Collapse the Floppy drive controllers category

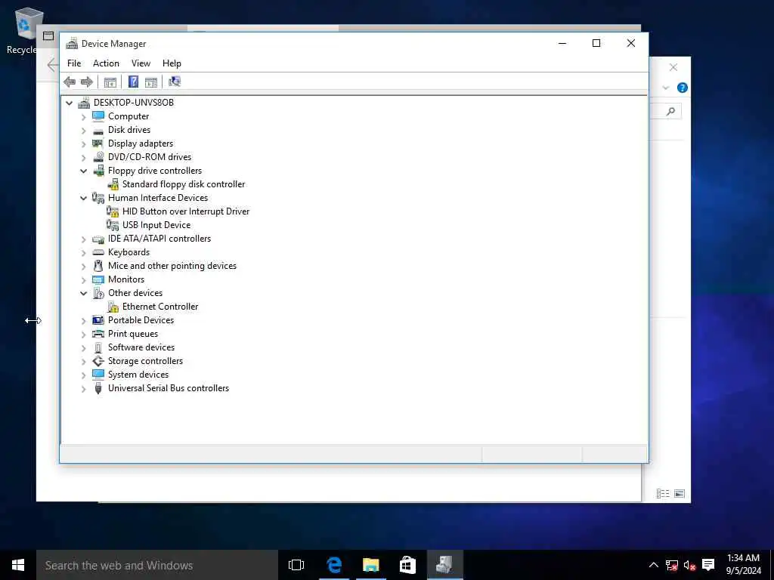click(83, 171)
